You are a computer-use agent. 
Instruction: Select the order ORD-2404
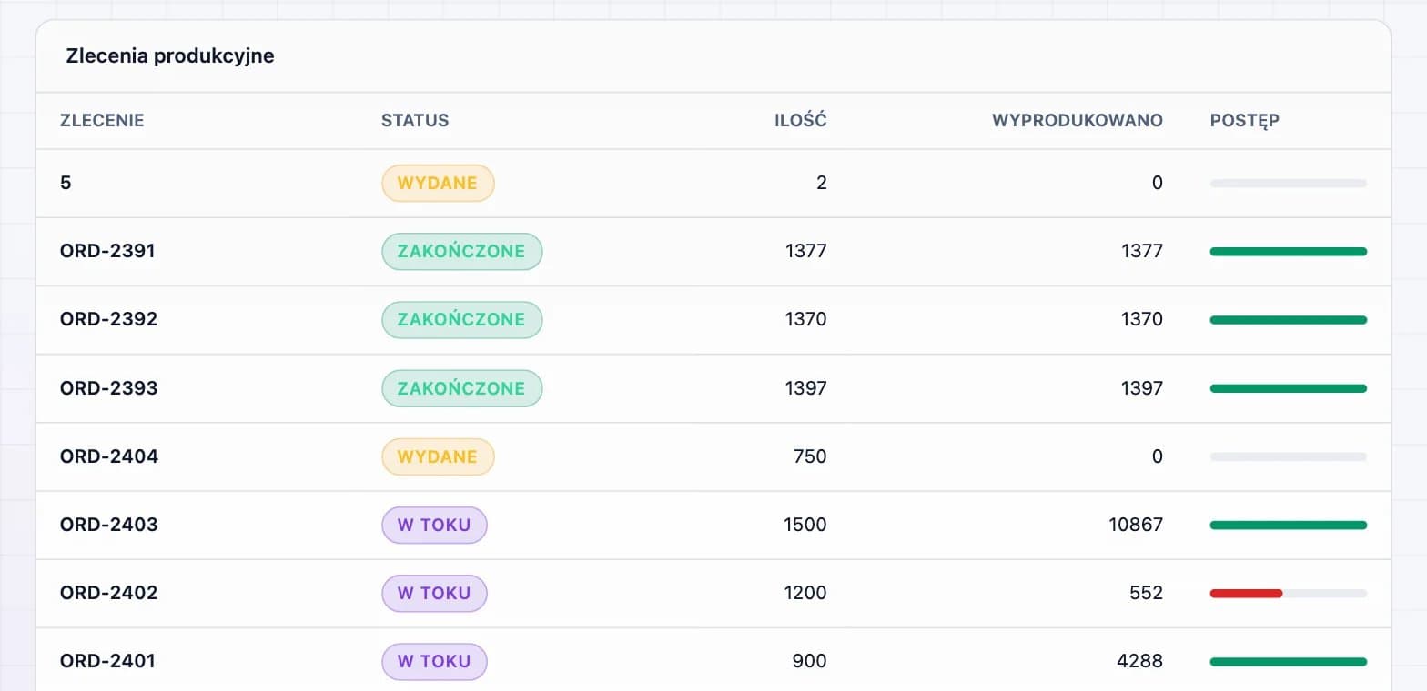(109, 456)
